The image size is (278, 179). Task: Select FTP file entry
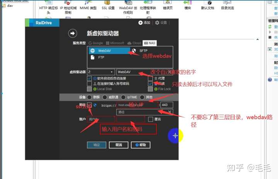tap(98, 57)
